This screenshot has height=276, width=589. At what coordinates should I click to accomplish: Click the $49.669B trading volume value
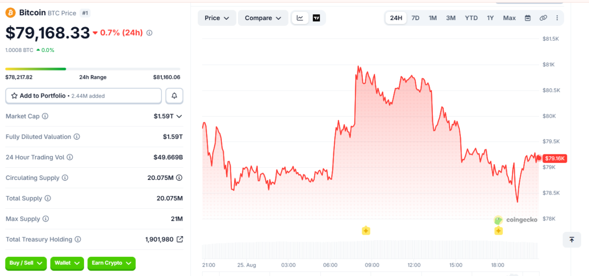pyautogui.click(x=168, y=157)
